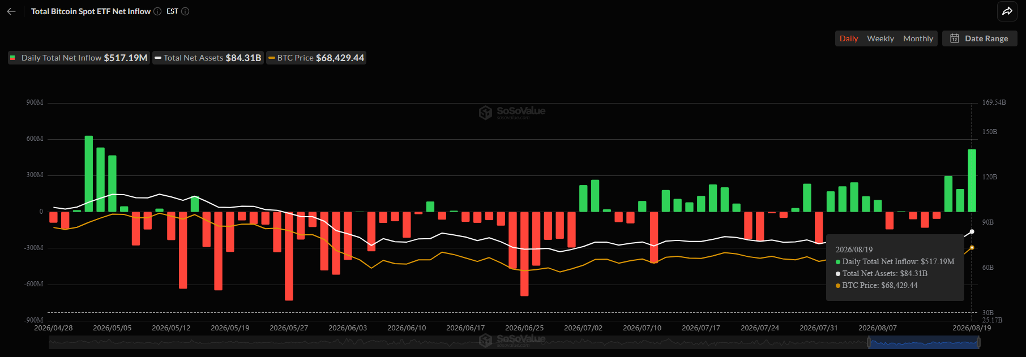Click the tallest green bar near 2026/05/05
The width and height of the screenshot is (1026, 357).
point(89,174)
